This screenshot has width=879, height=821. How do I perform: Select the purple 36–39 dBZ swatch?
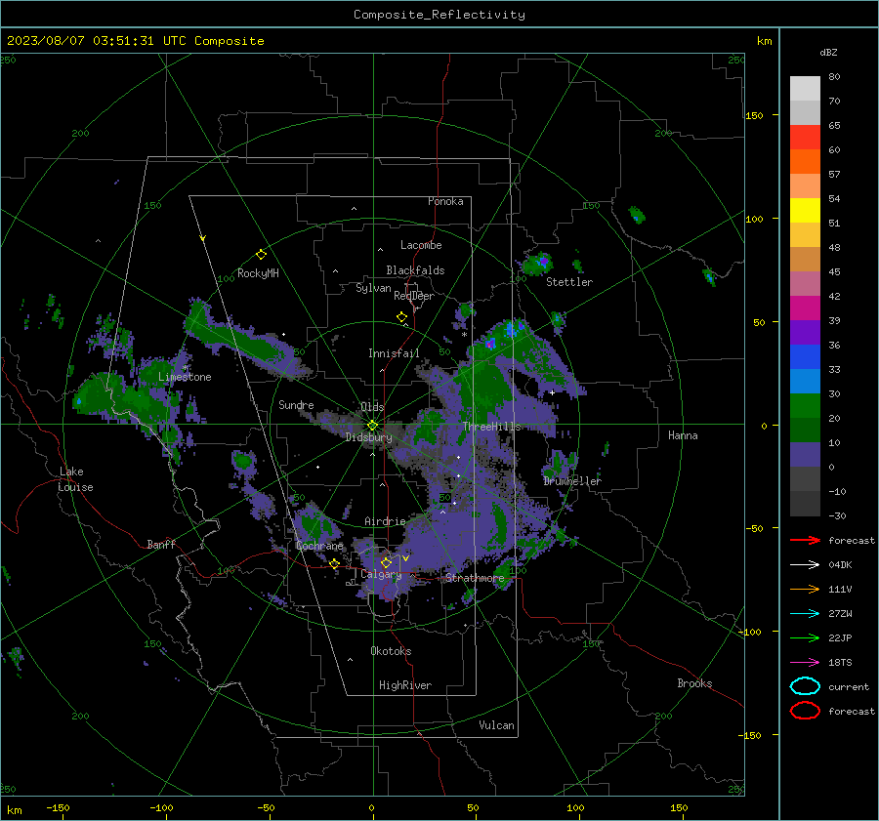coord(805,332)
